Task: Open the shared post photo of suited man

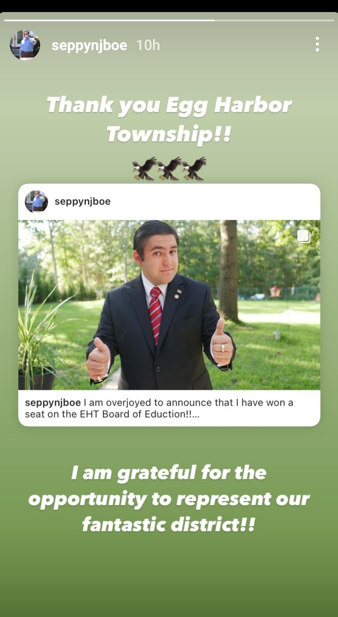Action: tap(169, 305)
